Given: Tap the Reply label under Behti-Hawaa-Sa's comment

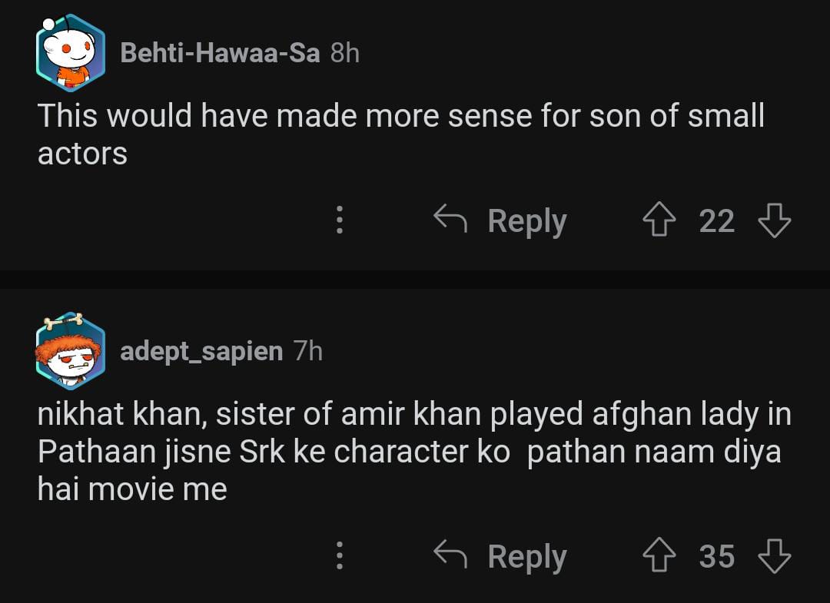Looking at the screenshot, I should (527, 221).
